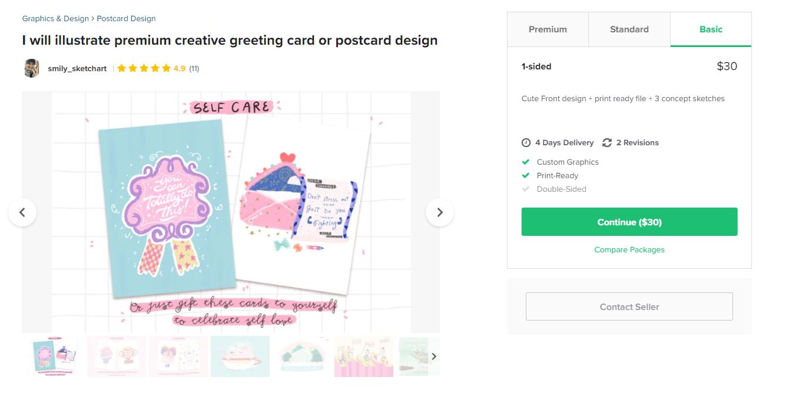Click the clock delivery icon
This screenshot has height=407, width=799.
526,143
